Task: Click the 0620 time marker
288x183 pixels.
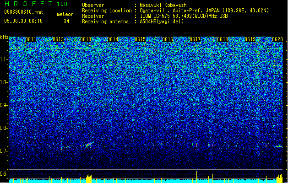Action: (277, 39)
